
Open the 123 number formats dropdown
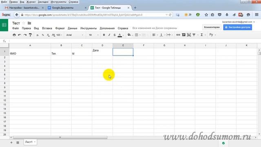pyautogui.click(x=59, y=35)
